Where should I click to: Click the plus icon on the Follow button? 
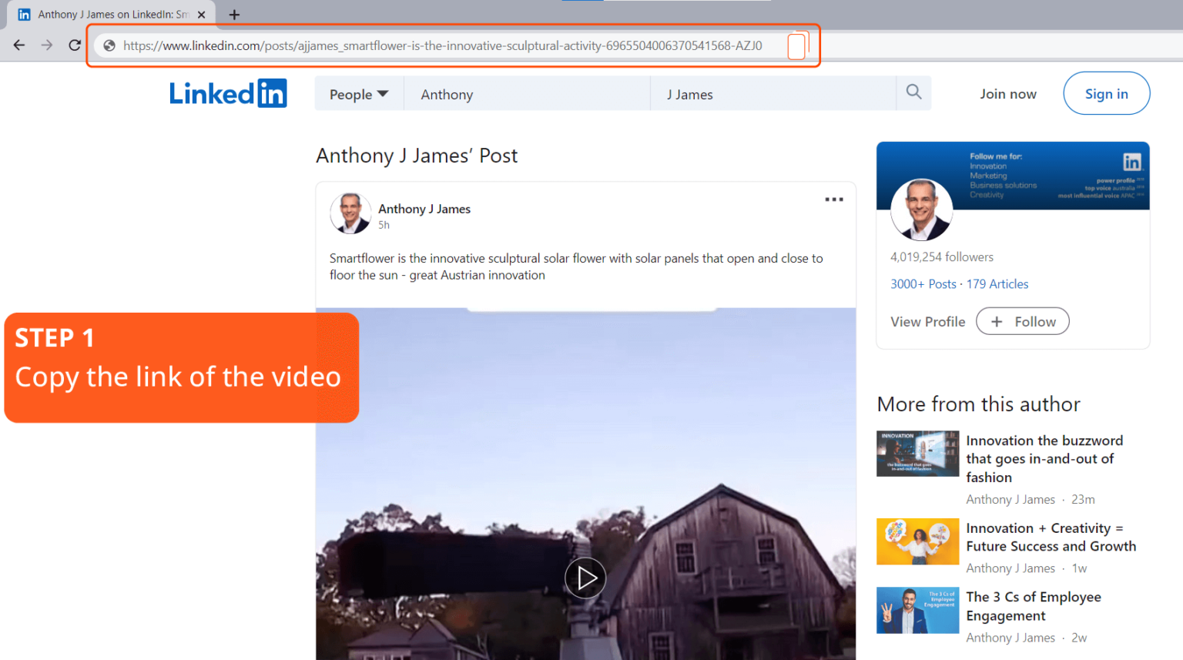pos(997,321)
